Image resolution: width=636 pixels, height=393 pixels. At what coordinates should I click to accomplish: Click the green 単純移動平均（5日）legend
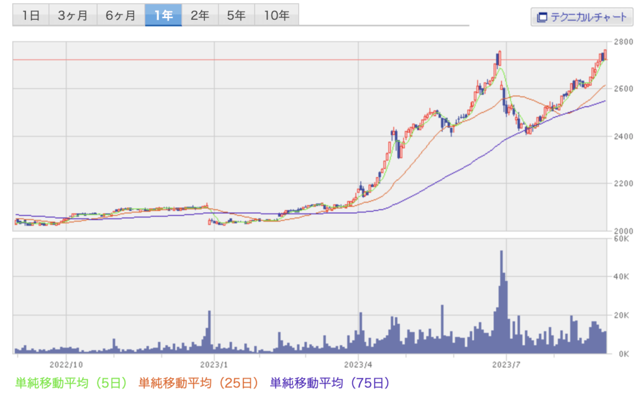tap(71, 381)
